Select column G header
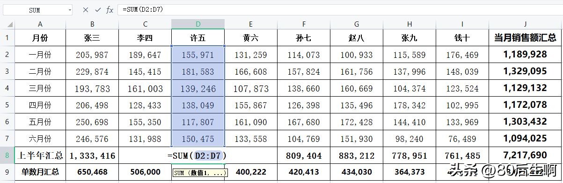Viewport: 563px width, 183px height. click(357, 24)
